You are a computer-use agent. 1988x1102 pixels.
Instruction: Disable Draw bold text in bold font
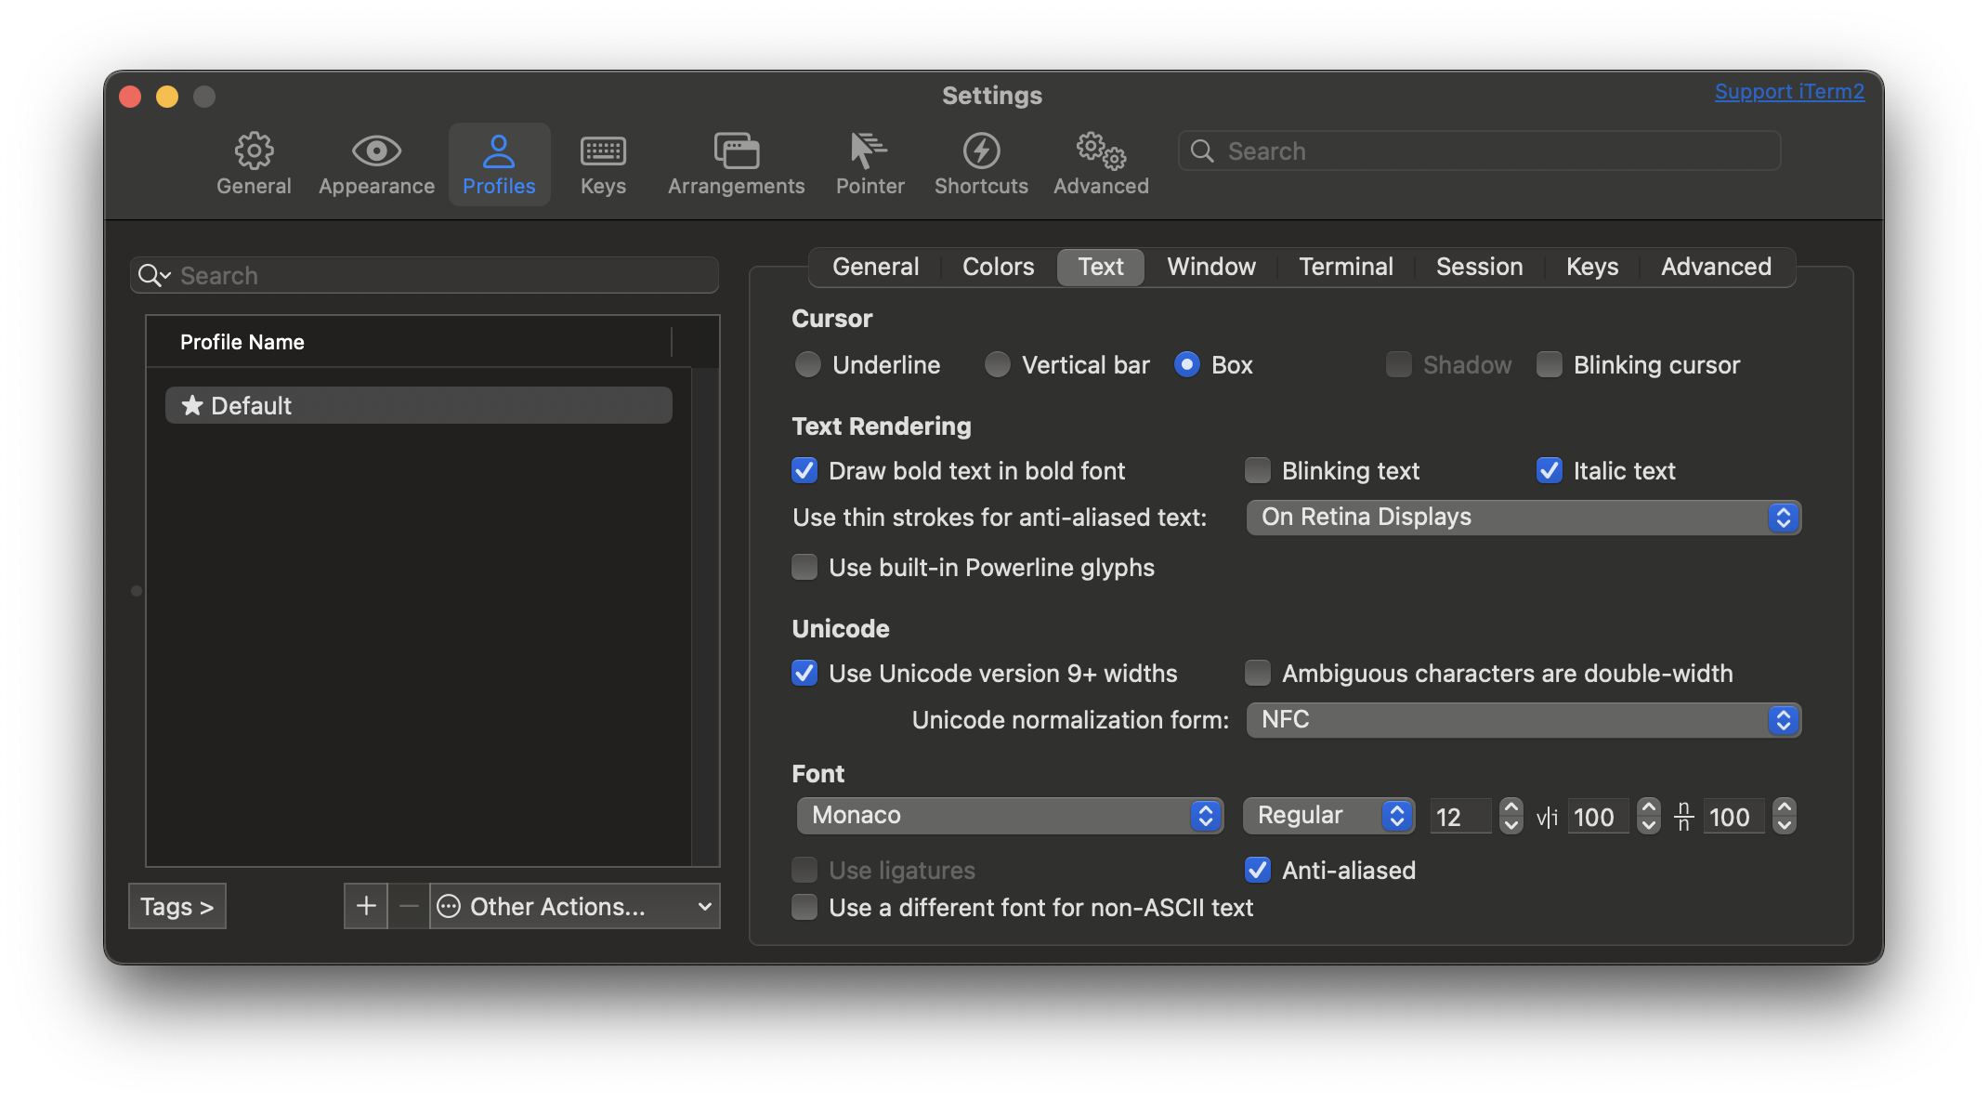805,469
